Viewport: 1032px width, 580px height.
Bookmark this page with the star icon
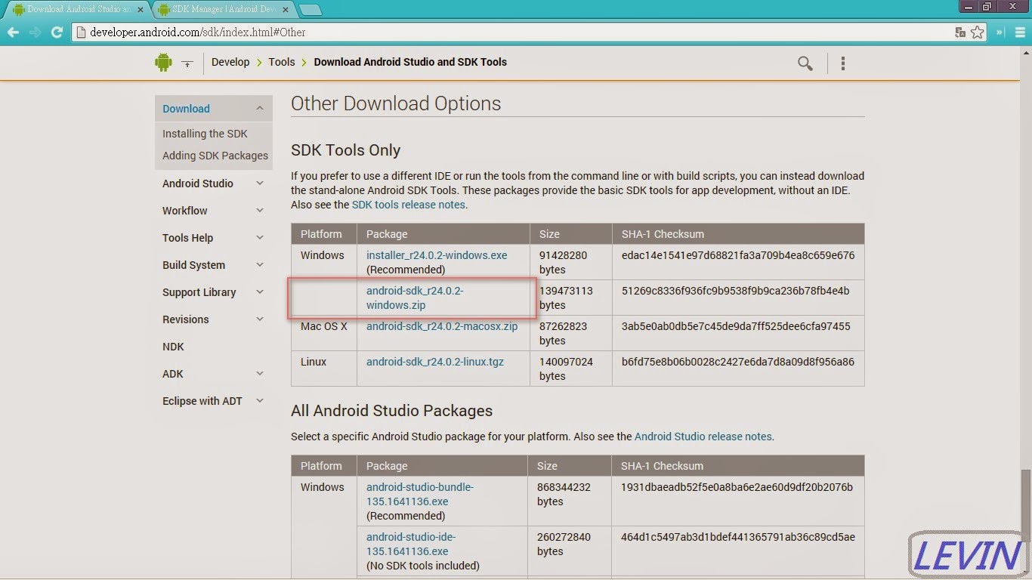click(x=978, y=32)
